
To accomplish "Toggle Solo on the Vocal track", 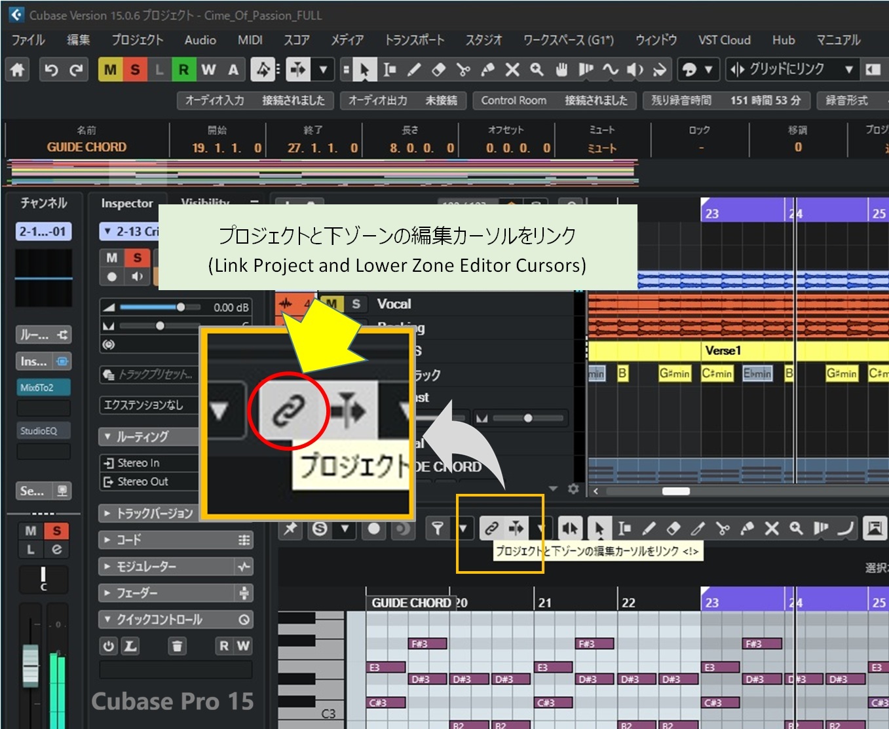I will pyautogui.click(x=356, y=304).
